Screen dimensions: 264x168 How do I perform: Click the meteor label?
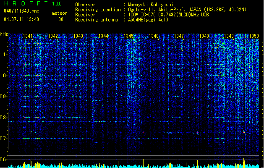60,13
